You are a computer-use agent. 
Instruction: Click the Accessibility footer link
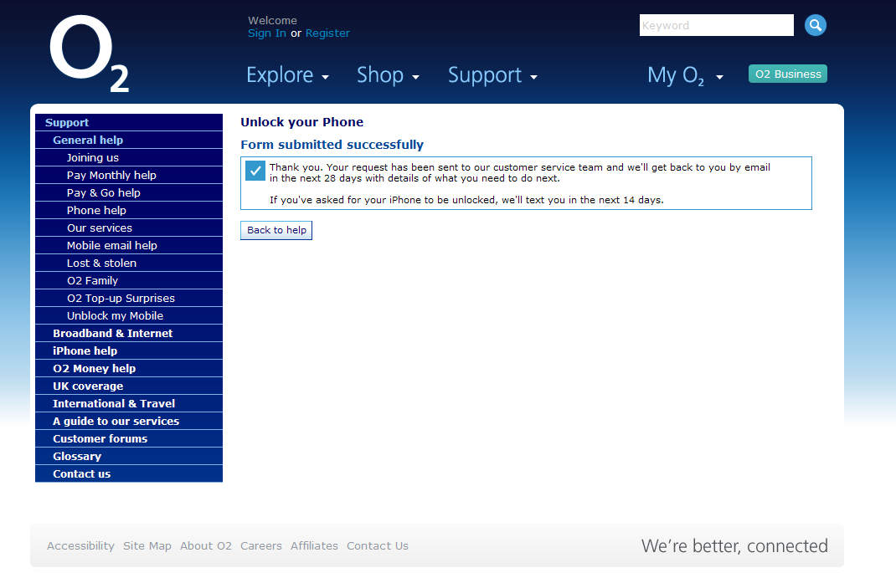click(x=80, y=546)
